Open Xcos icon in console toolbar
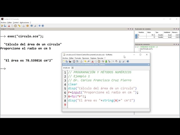The width and height of the screenshot is (180, 135). [x=31, y=26]
